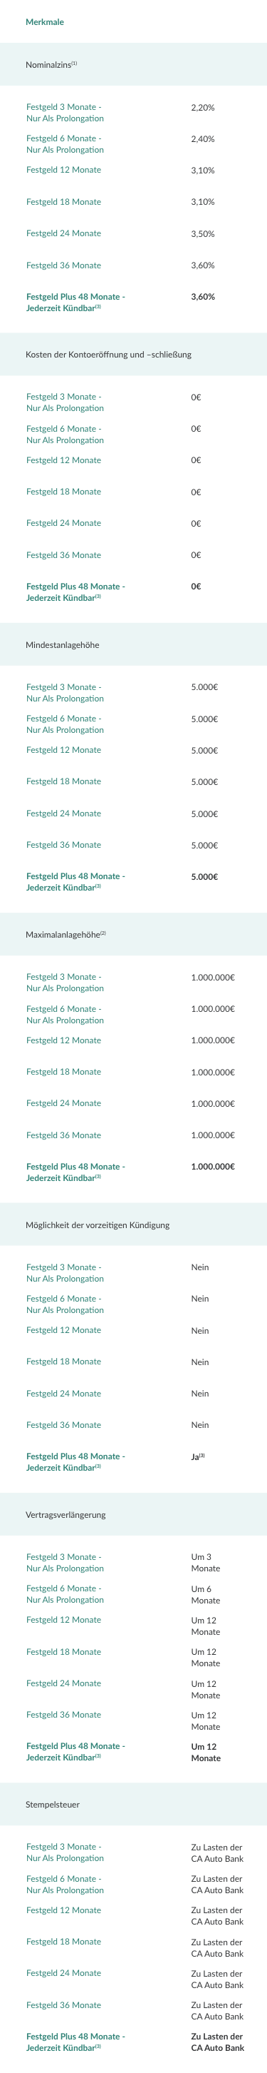Viewport: 267px width, 2073px height.
Task: Open Festgeld Plus 48 Monate under Nominalzins
Action: (x=75, y=302)
